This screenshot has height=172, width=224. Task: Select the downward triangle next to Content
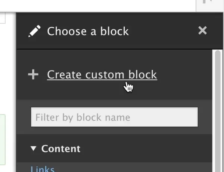34,149
